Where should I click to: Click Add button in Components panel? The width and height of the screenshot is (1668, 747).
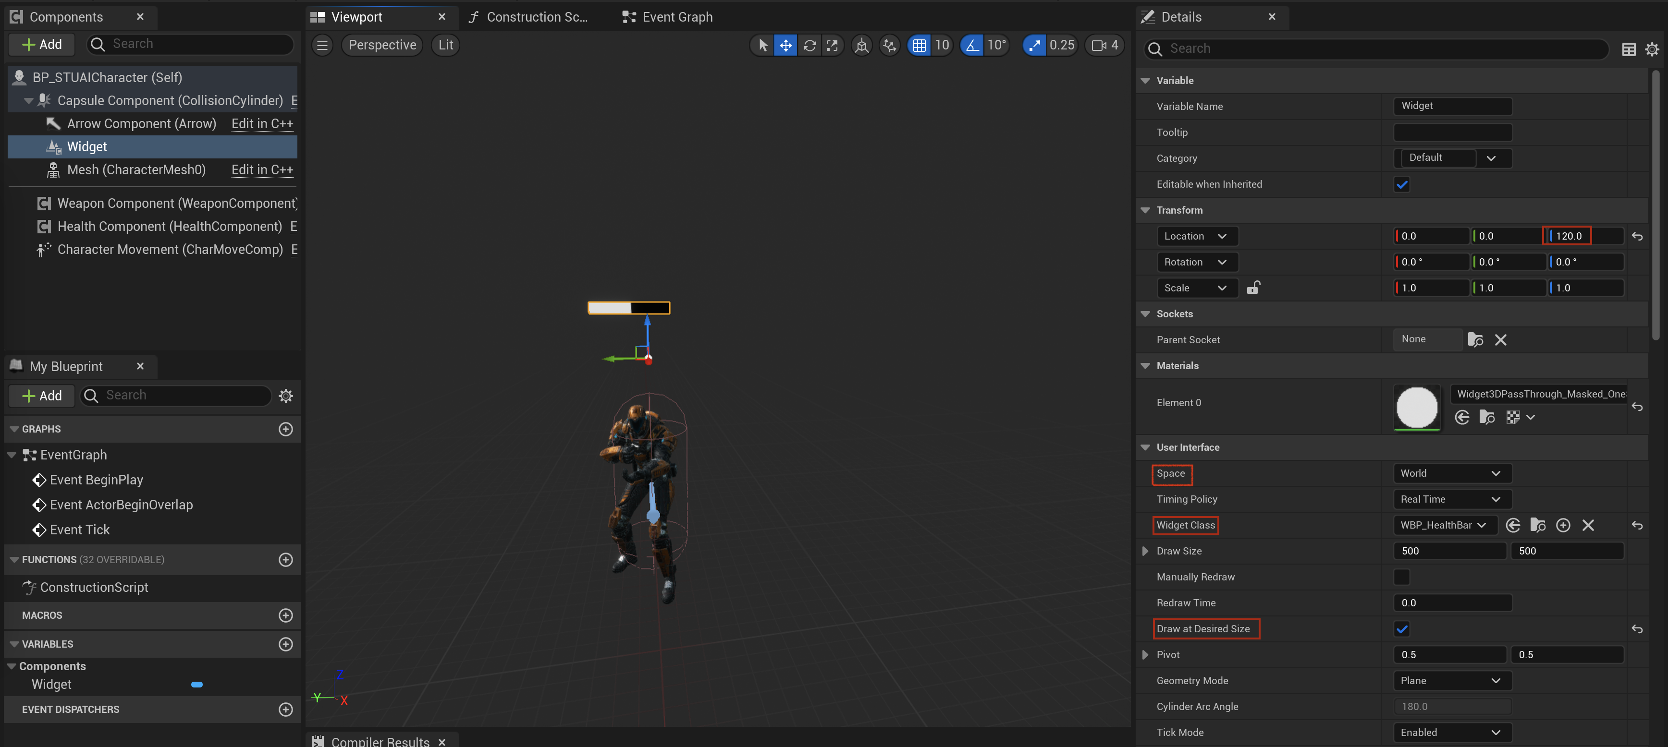[42, 45]
